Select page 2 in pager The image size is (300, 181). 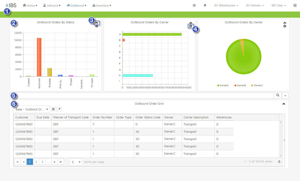tap(36, 162)
